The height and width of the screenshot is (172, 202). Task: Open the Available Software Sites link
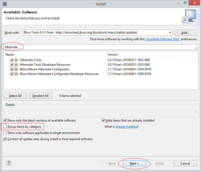pos(163,39)
